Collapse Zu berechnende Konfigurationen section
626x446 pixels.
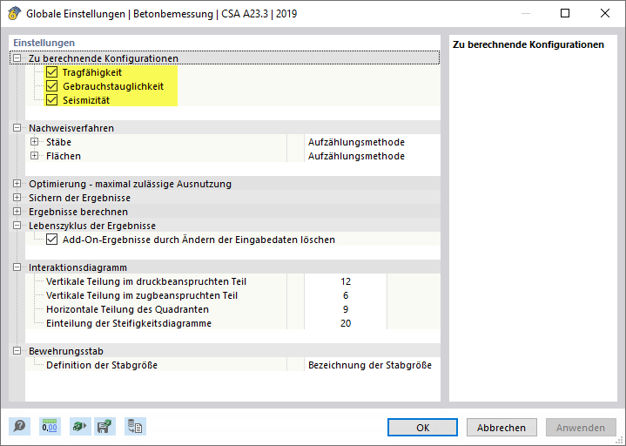pyautogui.click(x=17, y=58)
